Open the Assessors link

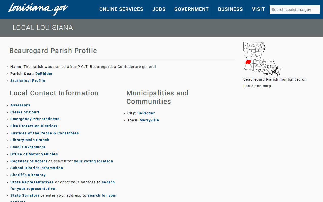point(20,105)
